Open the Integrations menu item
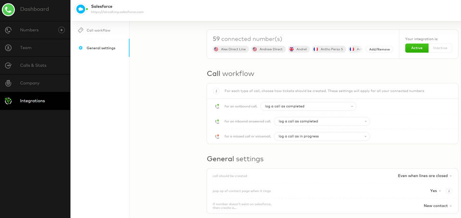Screen dimensions: 461x218 pos(32,101)
